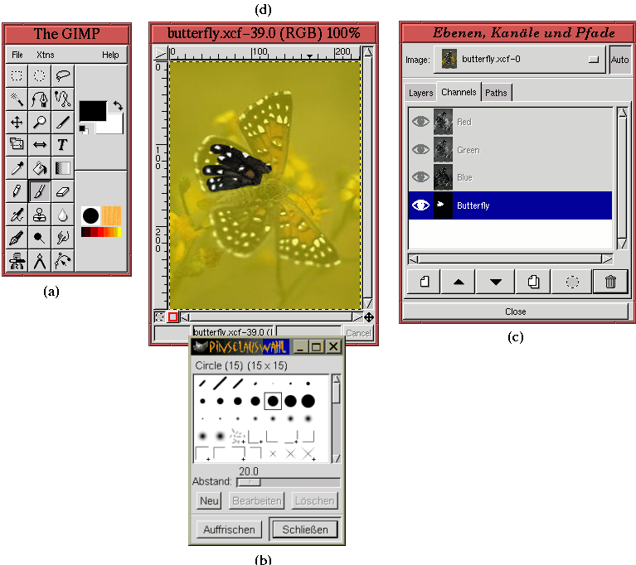
Task: Switch to the Paths tab
Action: 496,93
